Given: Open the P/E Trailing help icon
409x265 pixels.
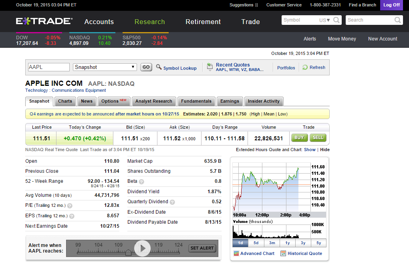Looking at the screenshot, I should pos(70,206).
